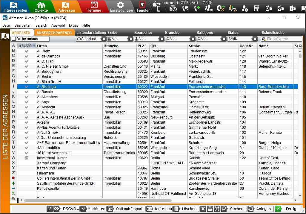306x214 pixels.
Task: Click the add phone call icon
Action: 197,9
